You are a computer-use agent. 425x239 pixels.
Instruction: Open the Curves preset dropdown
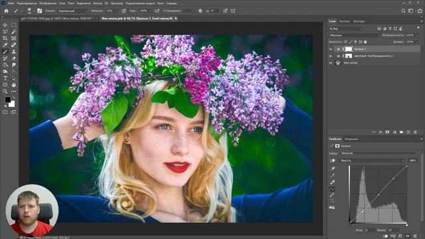(x=379, y=153)
